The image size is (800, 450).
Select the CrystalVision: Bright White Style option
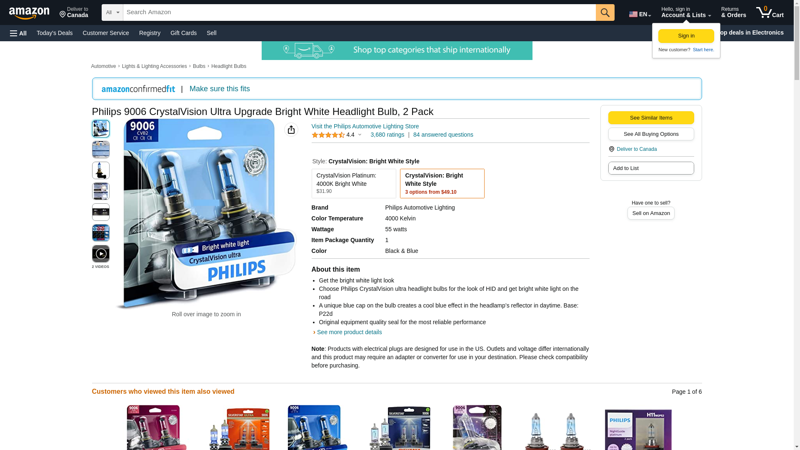[x=442, y=183]
